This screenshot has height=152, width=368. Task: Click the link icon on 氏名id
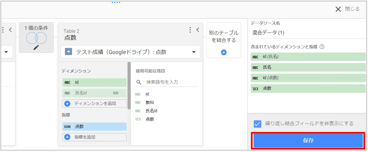(115, 93)
